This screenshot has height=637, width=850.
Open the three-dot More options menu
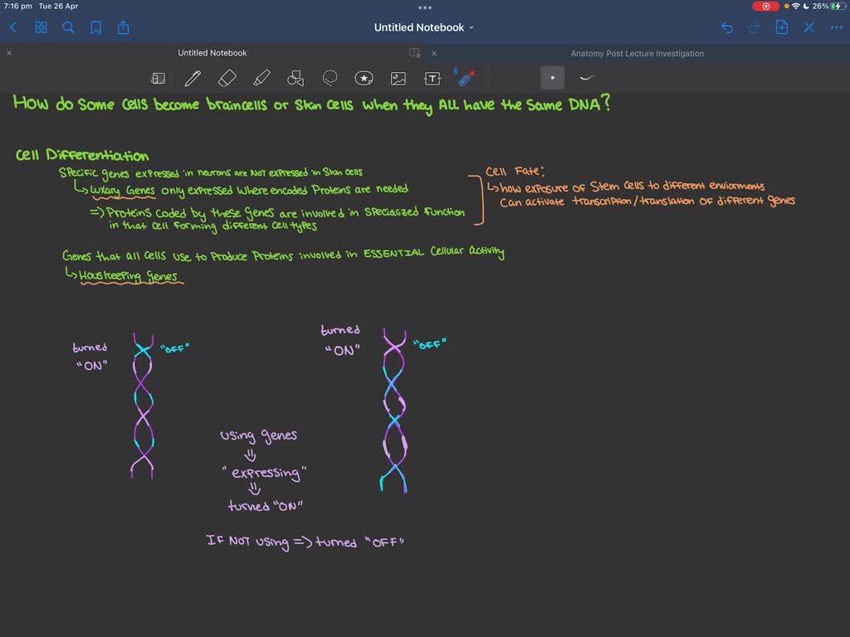pyautogui.click(x=837, y=27)
